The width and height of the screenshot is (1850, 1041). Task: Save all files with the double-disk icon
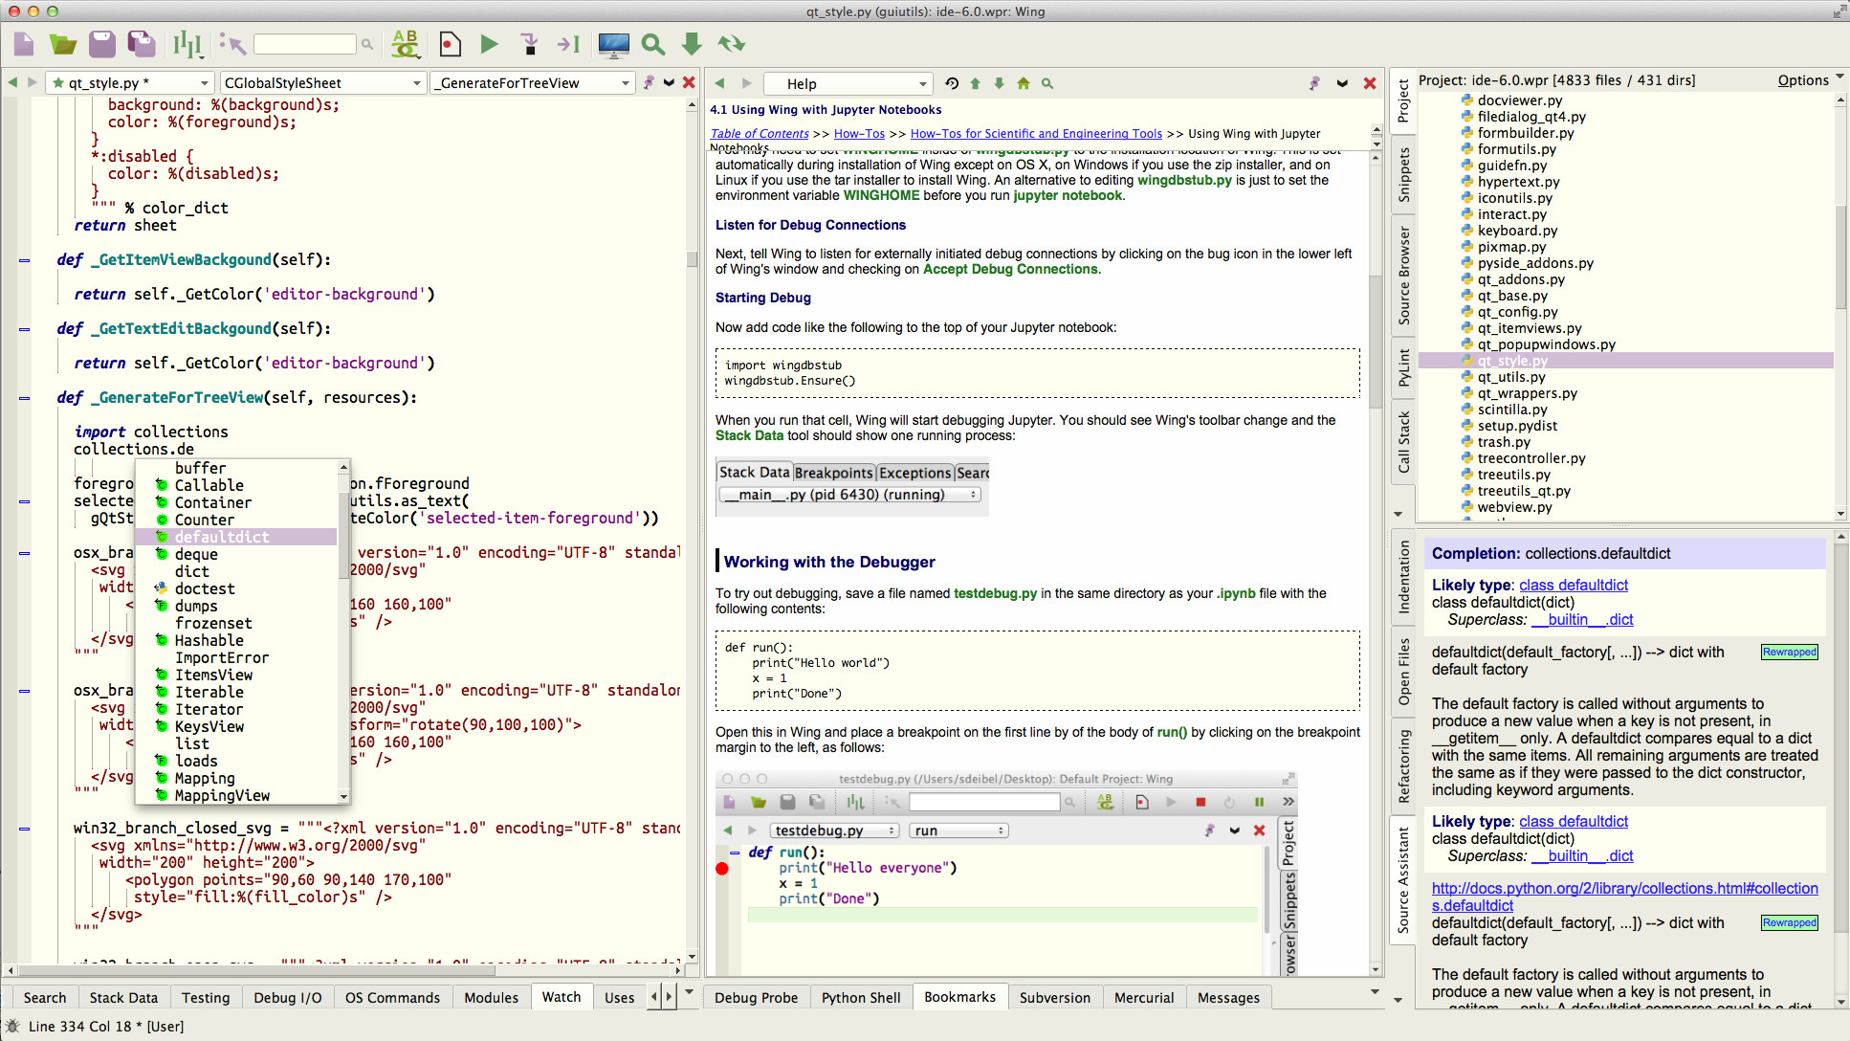(142, 44)
